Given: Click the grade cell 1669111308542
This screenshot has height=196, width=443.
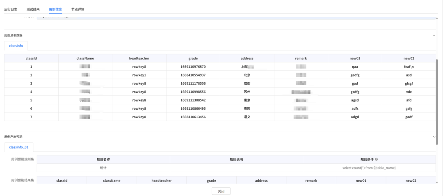Looking at the screenshot, I should 193,100.
